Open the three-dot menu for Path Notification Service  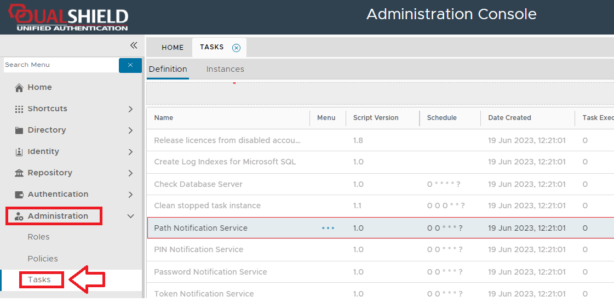click(328, 228)
